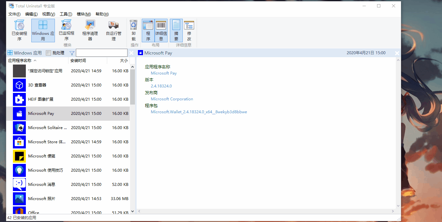Launch the 程序清理器 tool
Viewport: 442px width, 222px height.
click(x=90, y=30)
